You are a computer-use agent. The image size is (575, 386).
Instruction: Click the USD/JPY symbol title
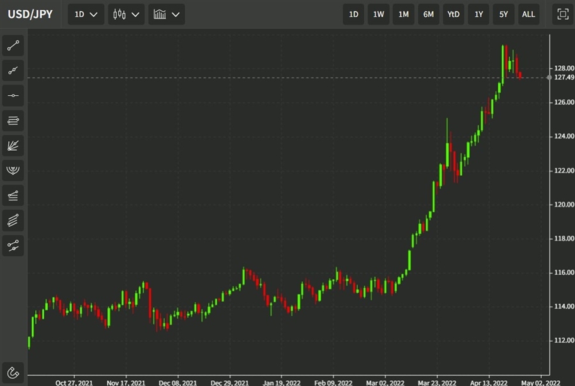pyautogui.click(x=30, y=14)
